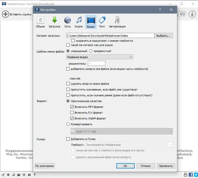Image resolution: width=198 pixels, height=178 pixels.
Task: Click the разделитель text field
Action: click(97, 63)
